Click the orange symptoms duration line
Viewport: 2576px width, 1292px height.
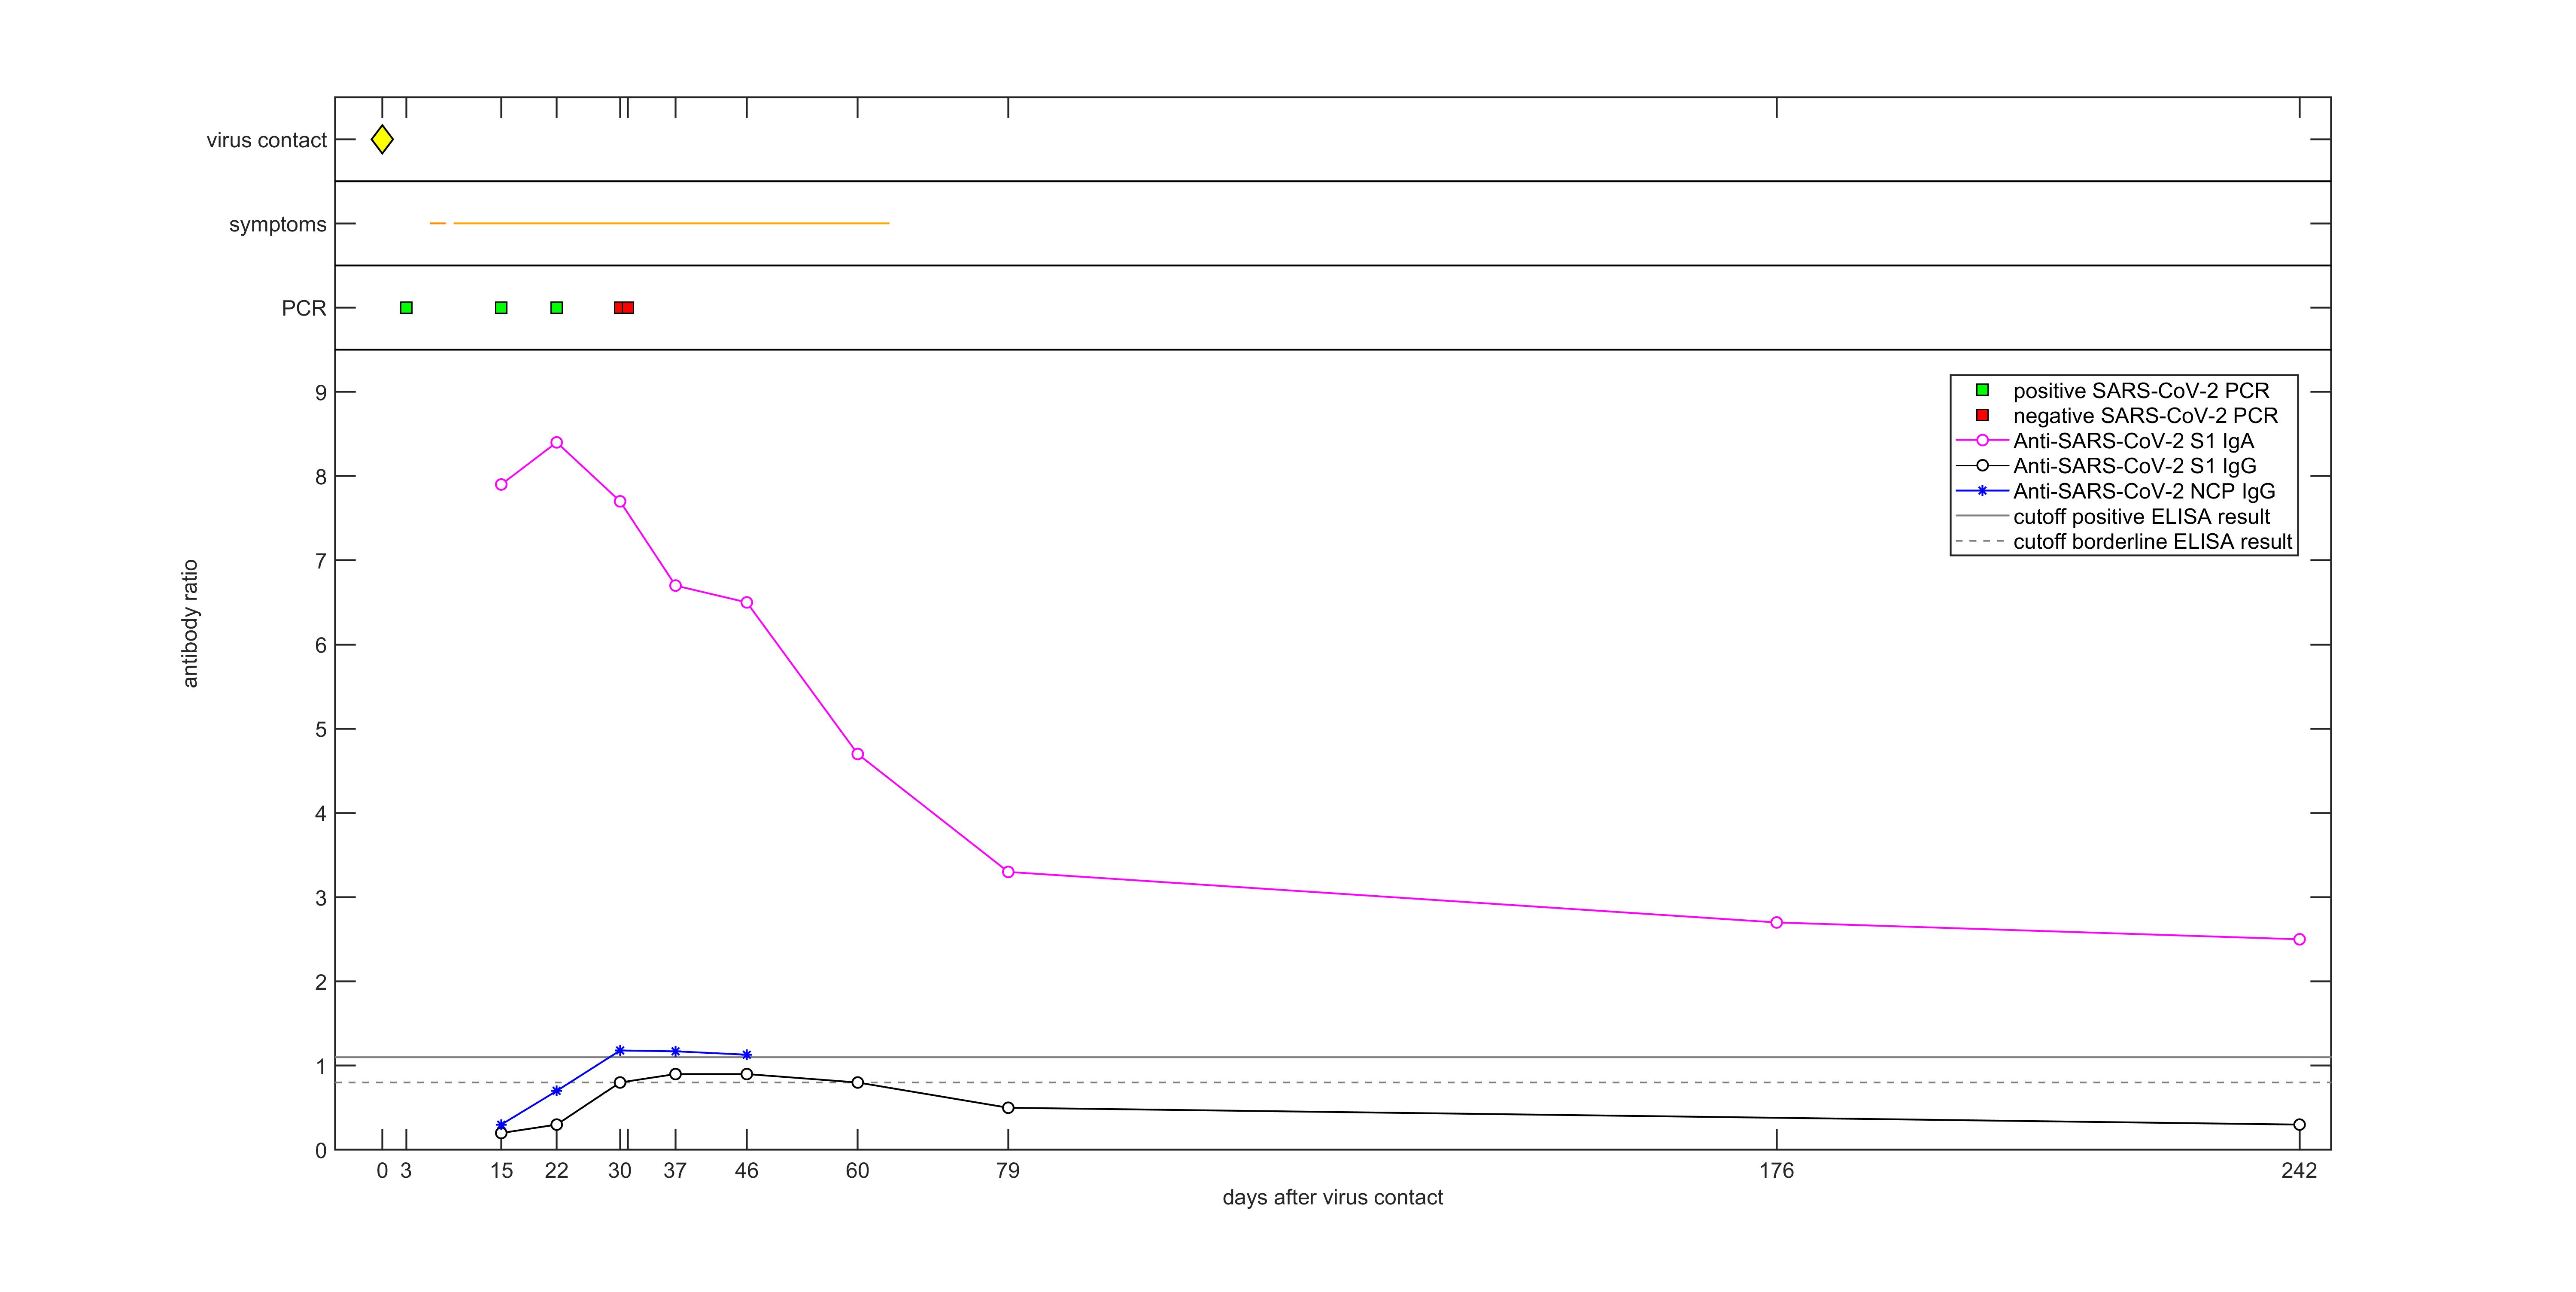coord(670,223)
